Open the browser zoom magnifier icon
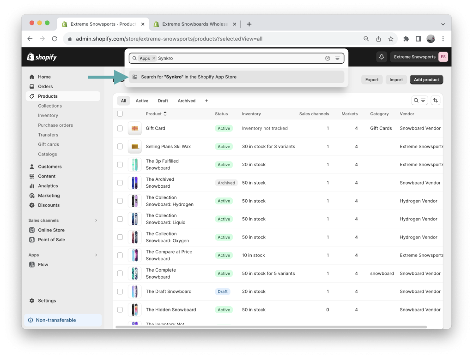Screen dimensions: 473x357 (366, 39)
